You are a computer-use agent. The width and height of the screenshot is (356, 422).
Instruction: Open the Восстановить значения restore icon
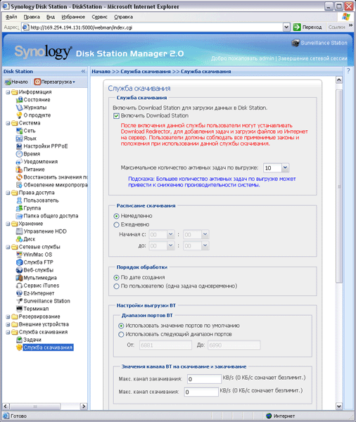[x=19, y=177]
